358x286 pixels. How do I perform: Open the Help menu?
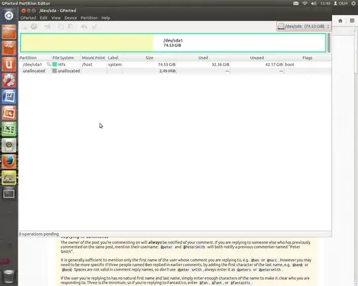pyautogui.click(x=105, y=18)
